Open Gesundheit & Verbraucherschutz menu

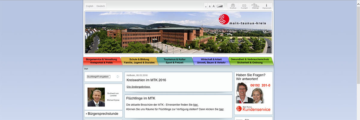(250, 59)
